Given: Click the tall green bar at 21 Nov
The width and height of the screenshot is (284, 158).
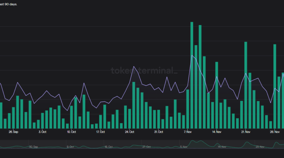Looking at the screenshot, I should [x=245, y=85].
